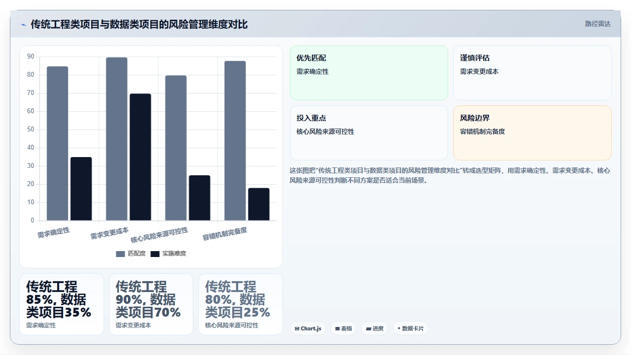
Task: Click 需求确定性 text in 优先匹配 card
Action: pyautogui.click(x=313, y=71)
